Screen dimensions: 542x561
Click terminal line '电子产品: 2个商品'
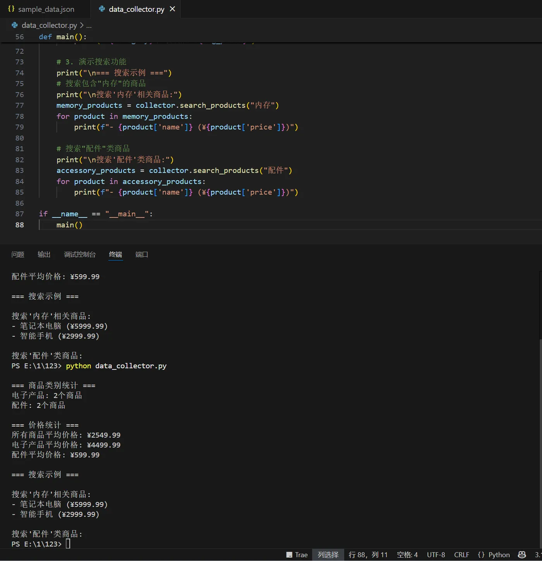(47, 395)
